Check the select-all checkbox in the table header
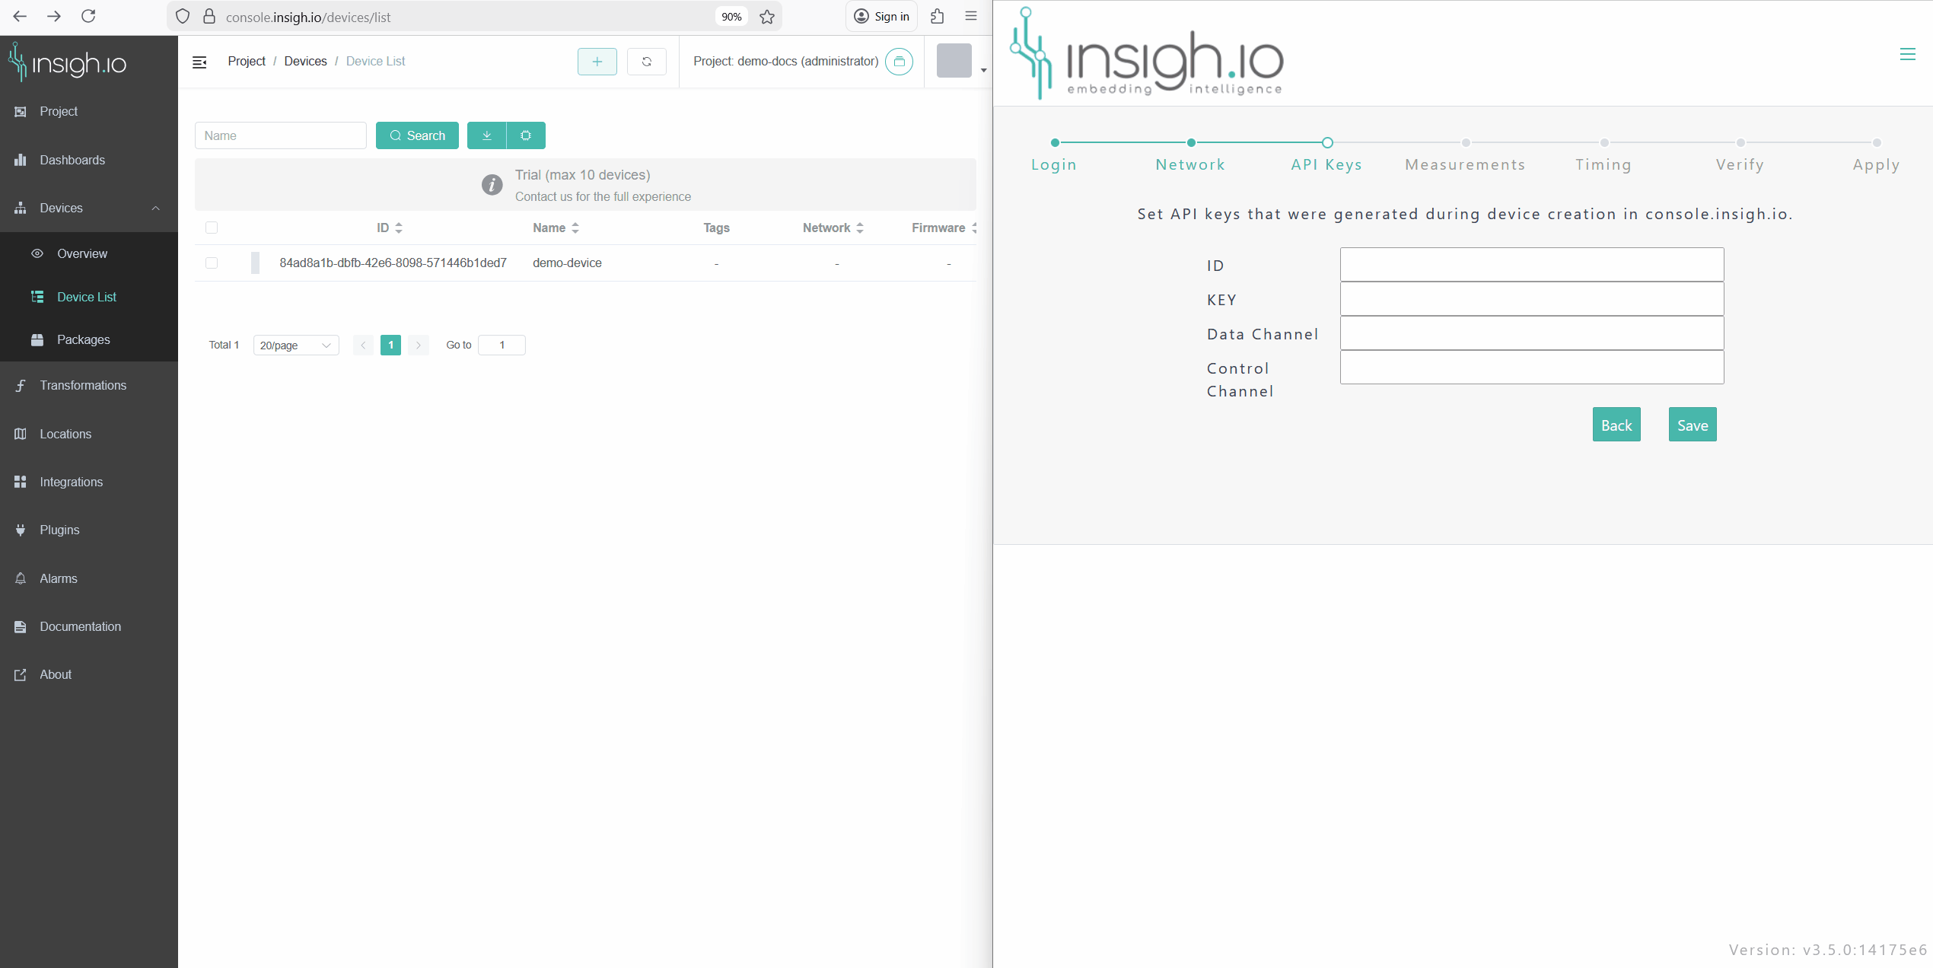1933x968 pixels. (212, 228)
